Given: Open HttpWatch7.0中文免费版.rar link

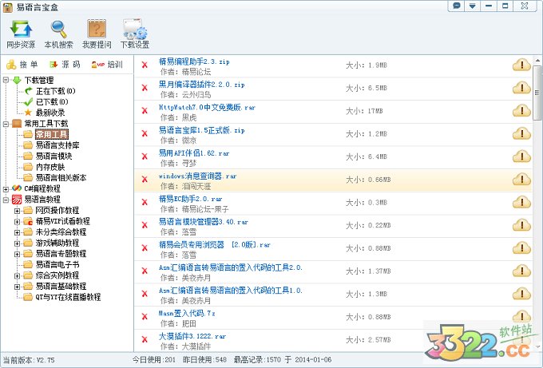Looking at the screenshot, I should click(207, 107).
